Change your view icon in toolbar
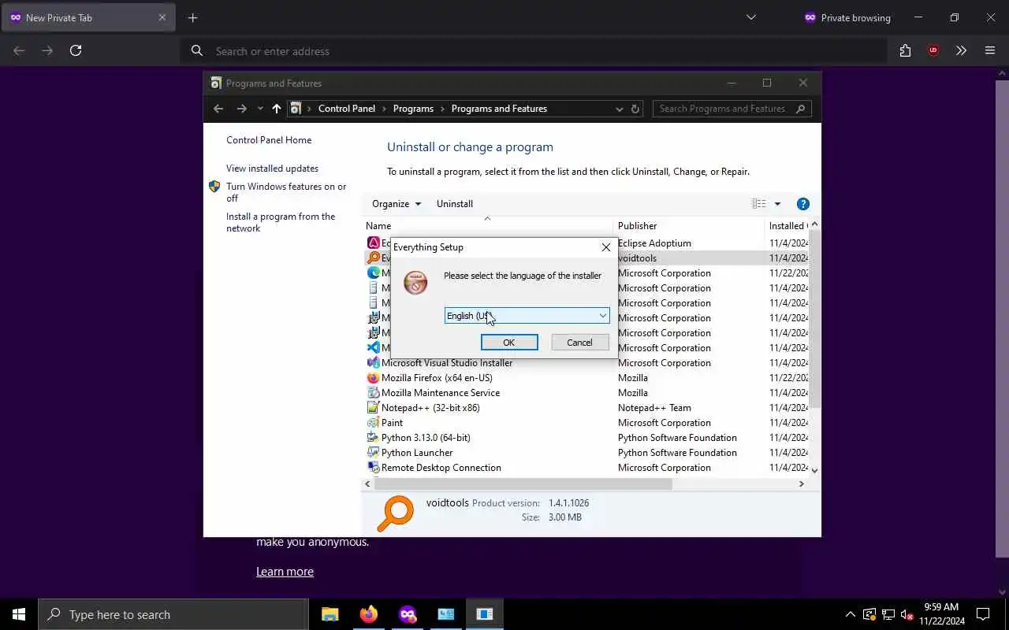 point(759,204)
